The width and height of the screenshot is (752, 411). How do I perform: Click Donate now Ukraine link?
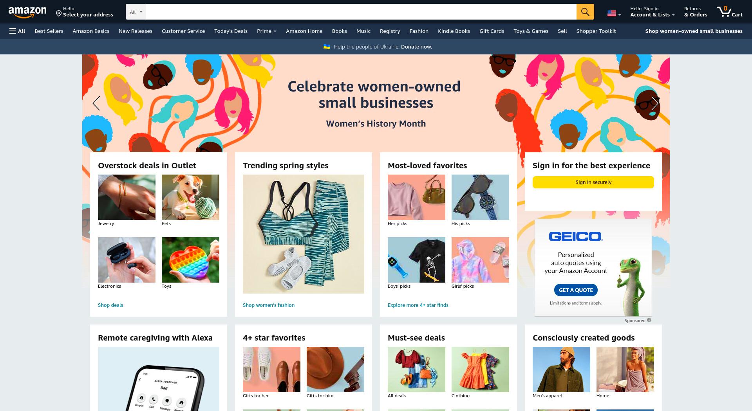[x=416, y=47]
